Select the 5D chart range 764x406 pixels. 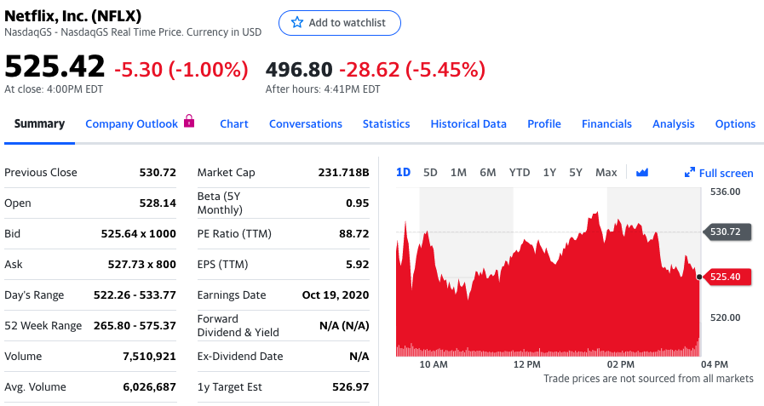pyautogui.click(x=430, y=173)
